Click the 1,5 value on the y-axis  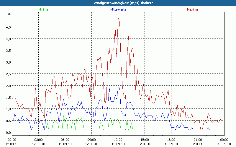pos(8,97)
